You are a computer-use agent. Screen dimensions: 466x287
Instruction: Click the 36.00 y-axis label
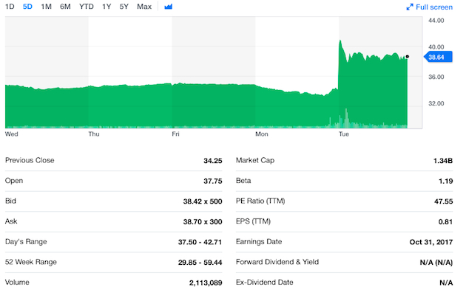click(x=436, y=77)
